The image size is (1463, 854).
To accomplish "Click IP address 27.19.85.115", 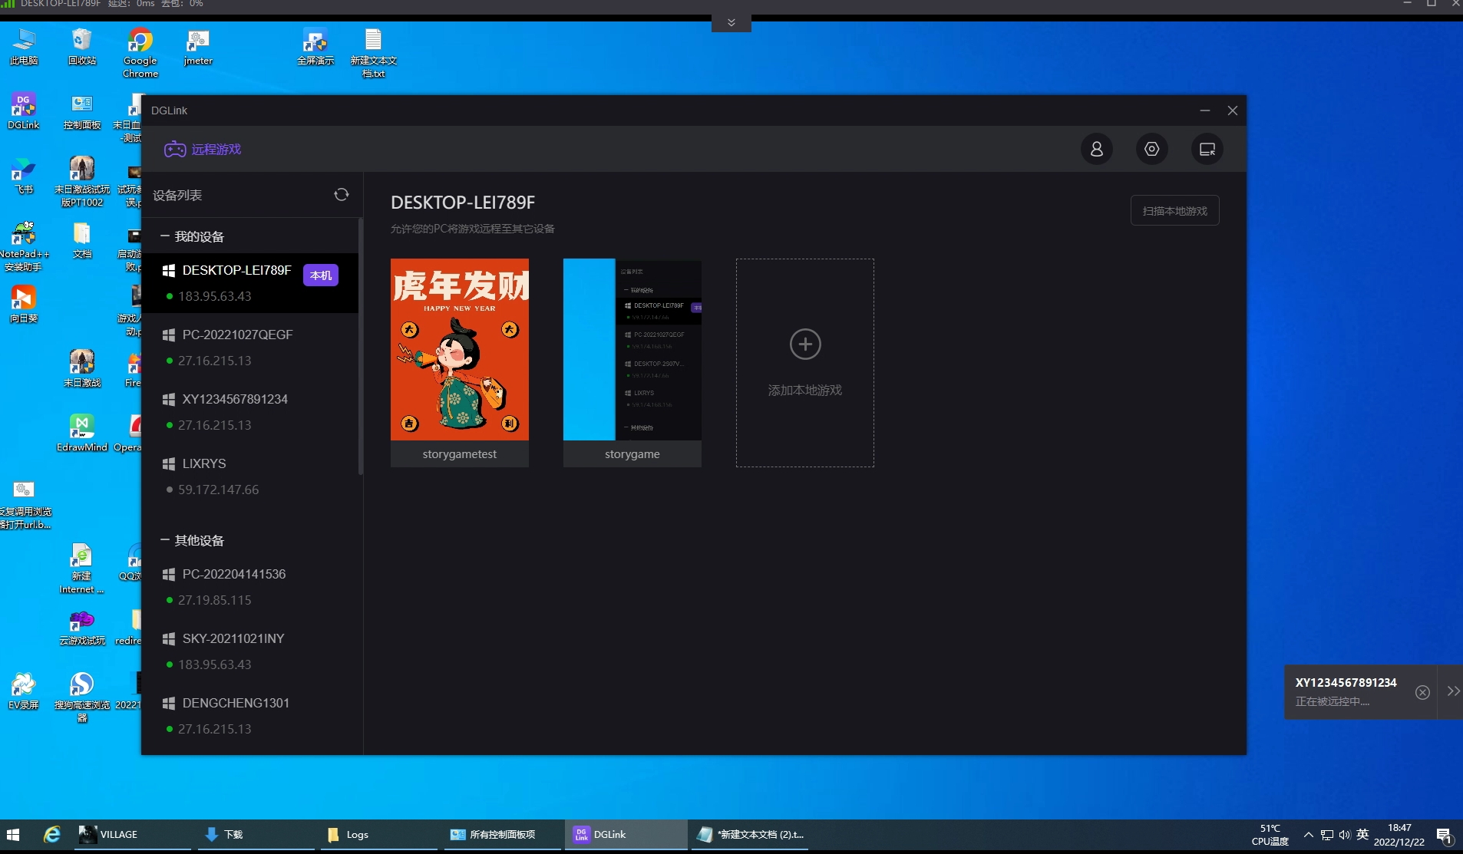I will 214,600.
